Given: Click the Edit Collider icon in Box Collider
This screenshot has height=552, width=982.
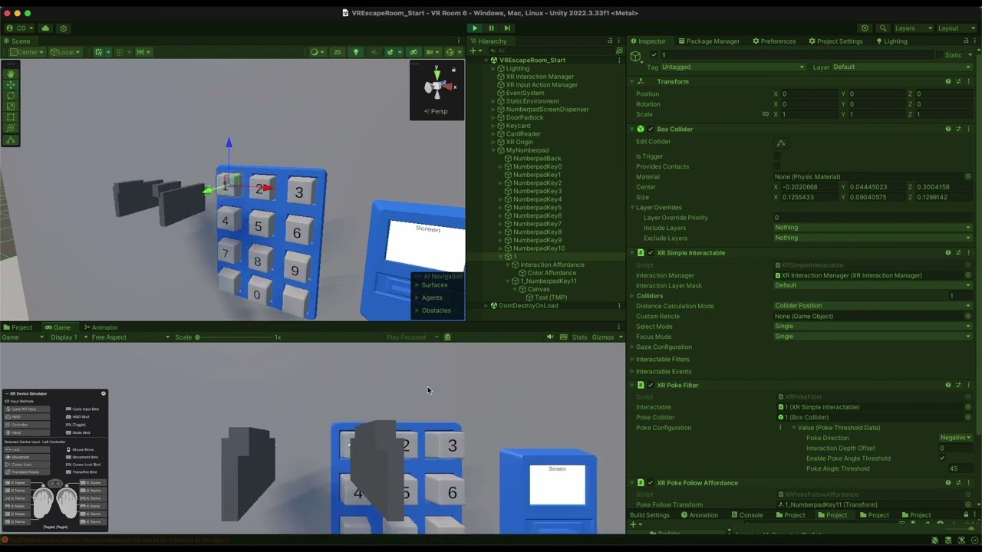Looking at the screenshot, I should (x=781, y=143).
